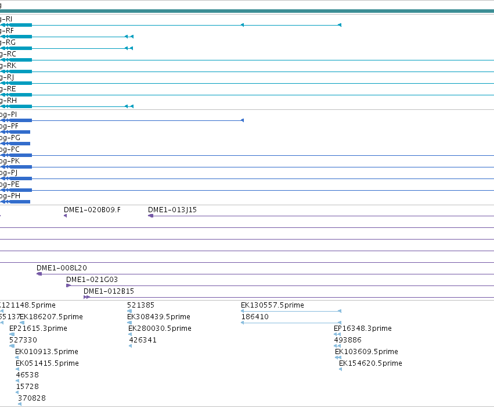Select the g-RF transcript label
494x407 pixels.
point(6,31)
